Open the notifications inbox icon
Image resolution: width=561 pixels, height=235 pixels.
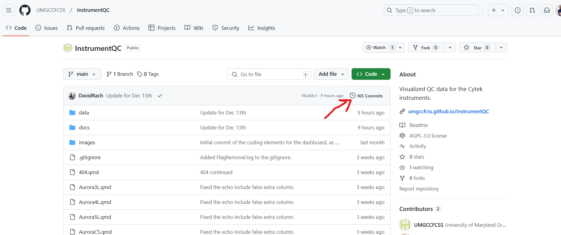547,10
